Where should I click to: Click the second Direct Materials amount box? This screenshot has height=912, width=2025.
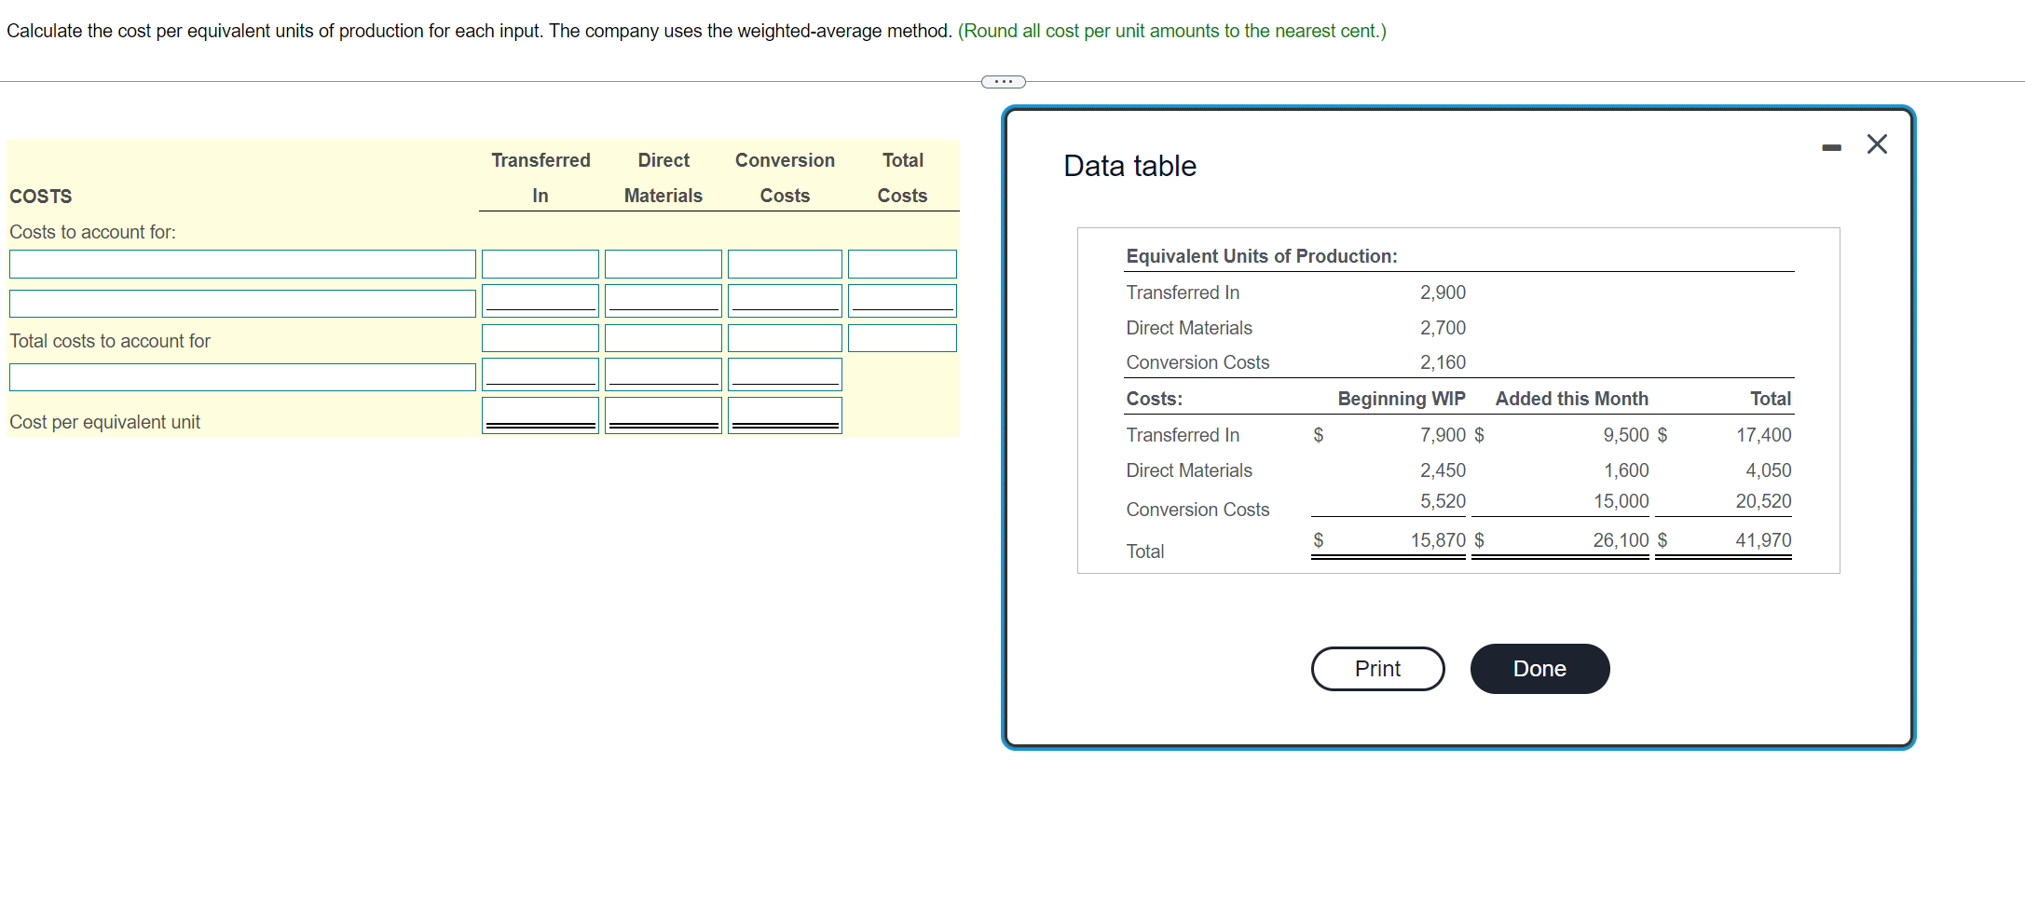click(x=663, y=300)
